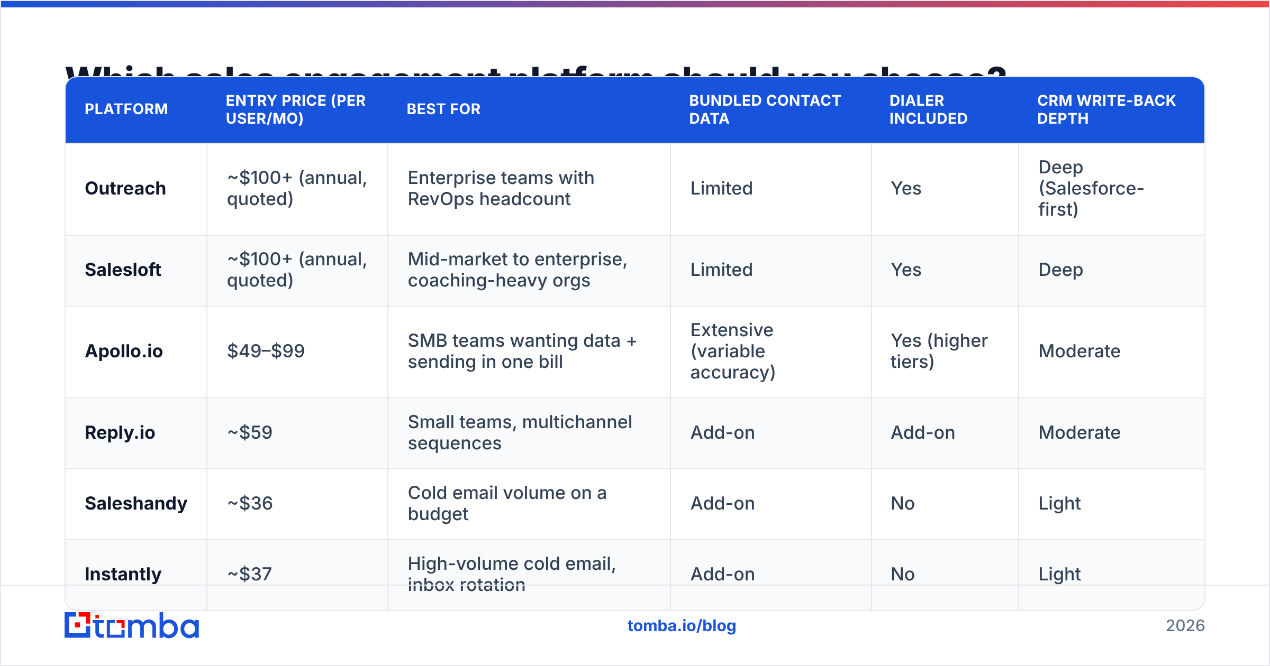Screen dimensions: 1270x666
Task: Click Salesloft's ~$100+ (annual, quoted) price
Action: (x=297, y=270)
